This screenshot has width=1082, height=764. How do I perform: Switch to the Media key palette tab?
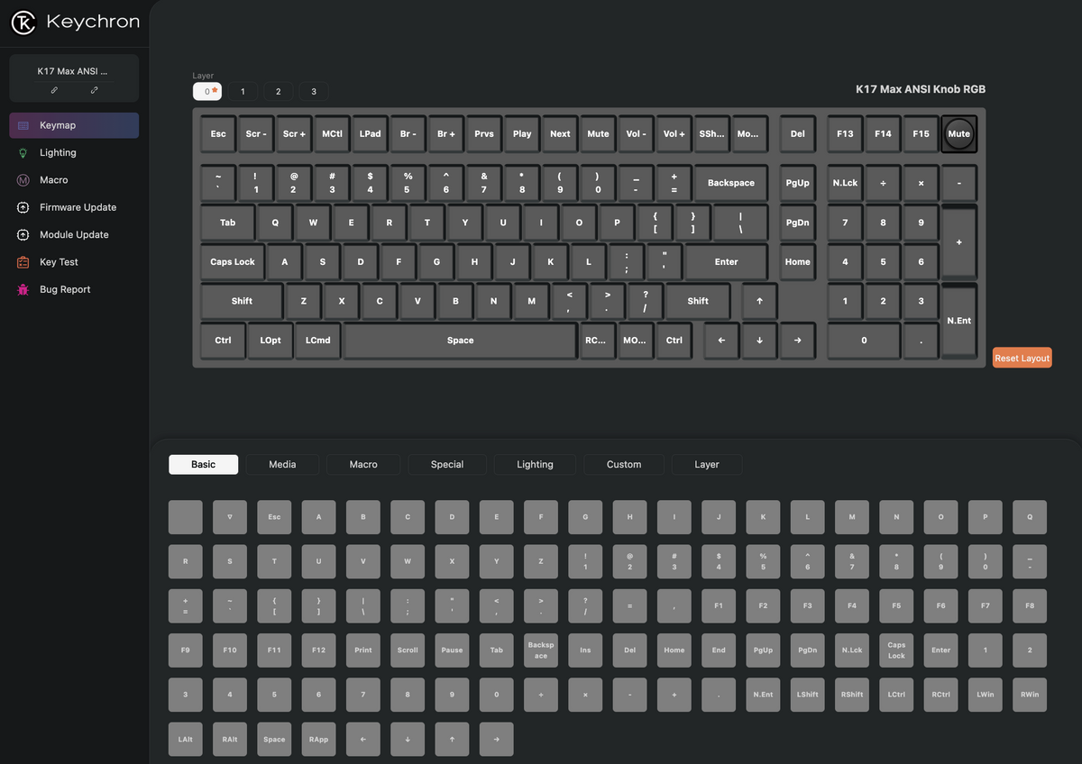tap(282, 464)
